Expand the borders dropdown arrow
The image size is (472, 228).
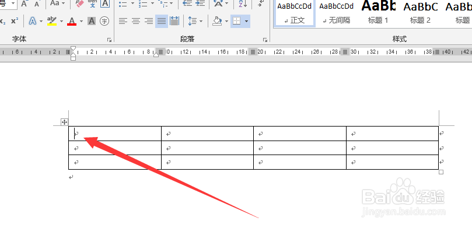point(247,21)
